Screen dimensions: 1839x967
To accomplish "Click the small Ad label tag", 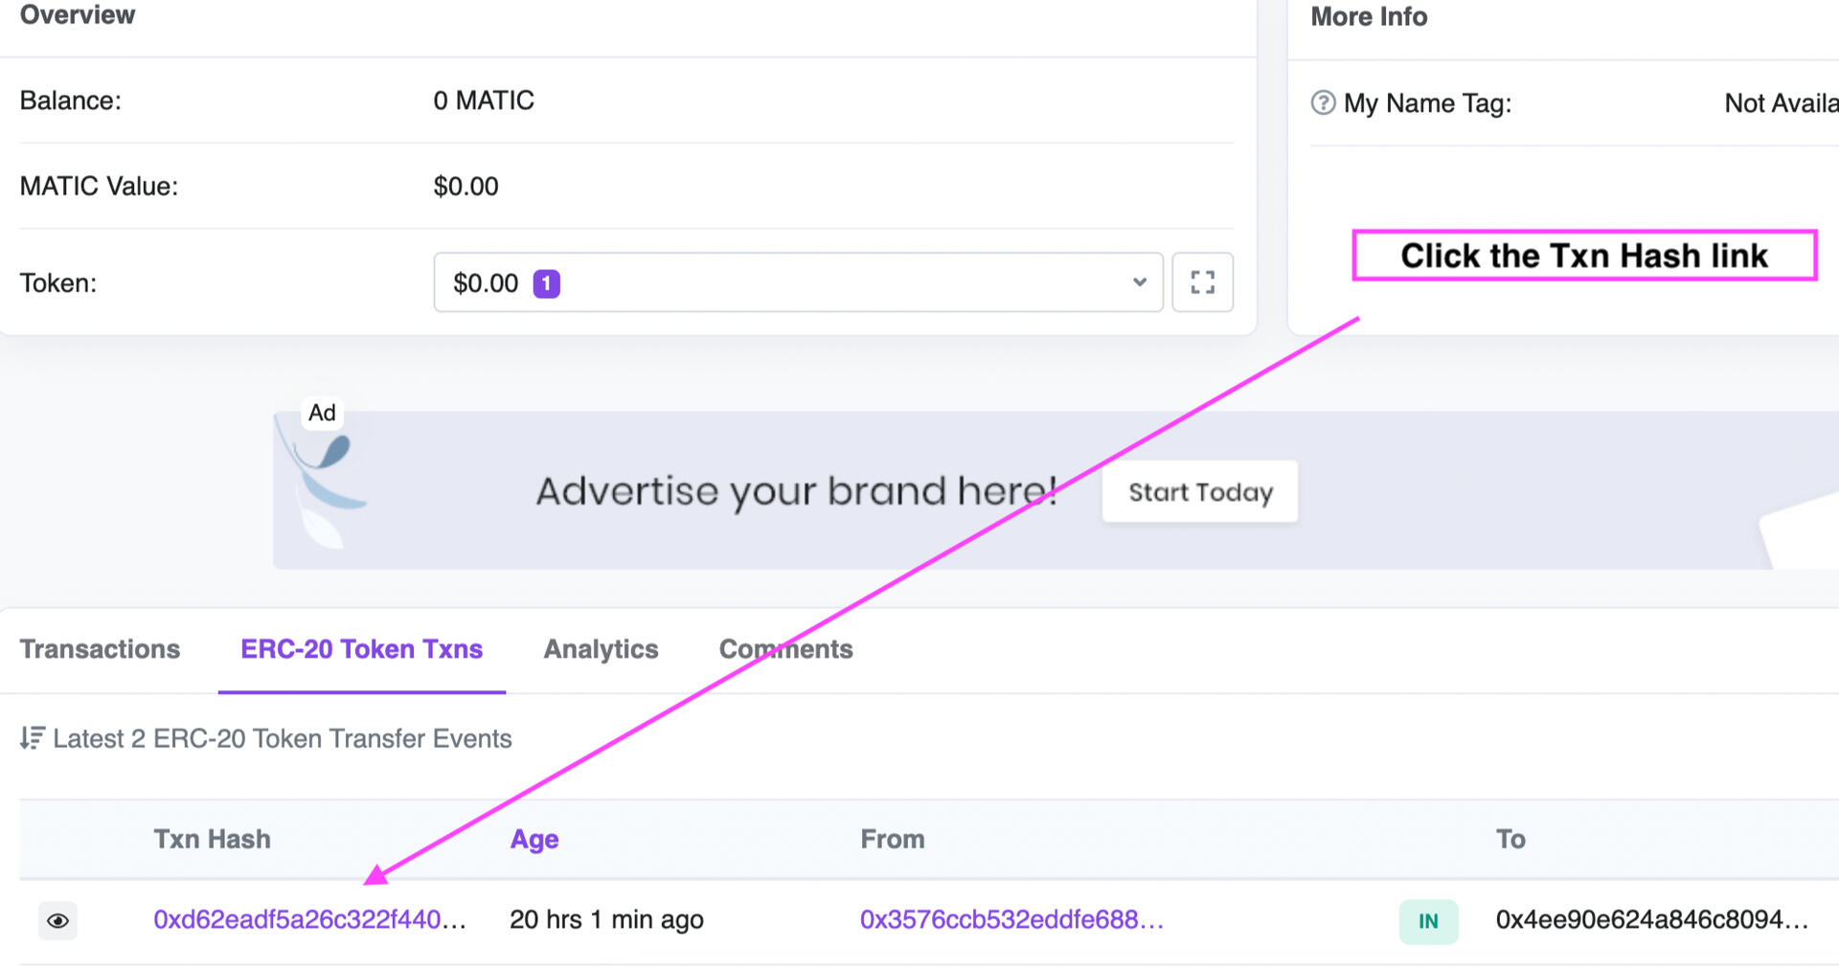I will point(322,413).
